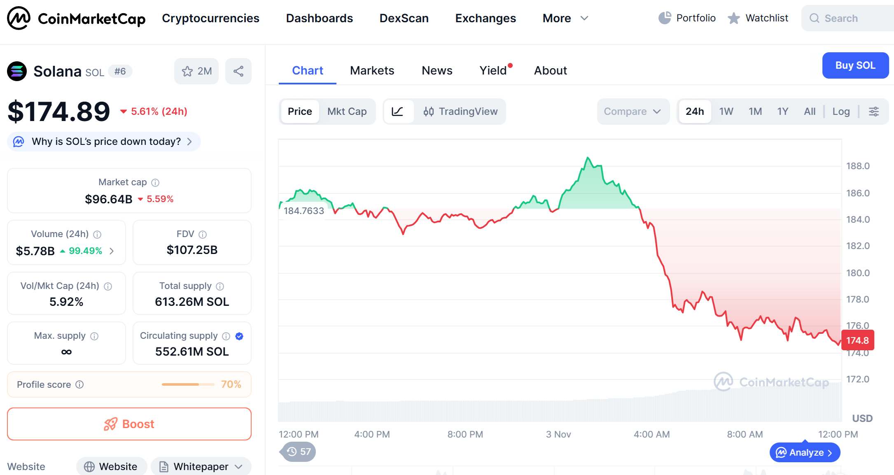Click the Market cap info icon
This screenshot has width=894, height=475.
[x=155, y=182]
